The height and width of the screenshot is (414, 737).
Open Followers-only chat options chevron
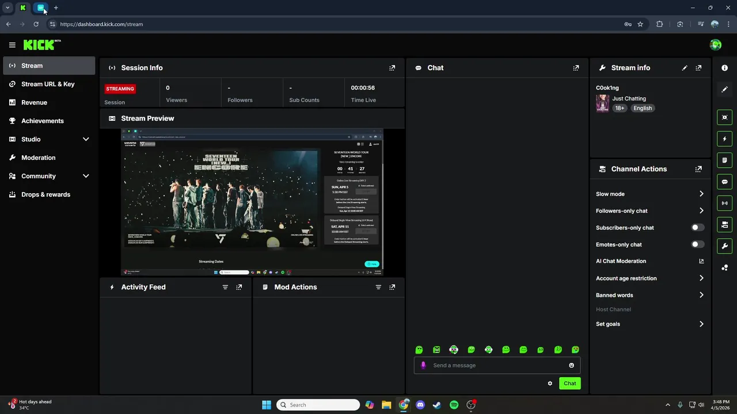point(701,210)
